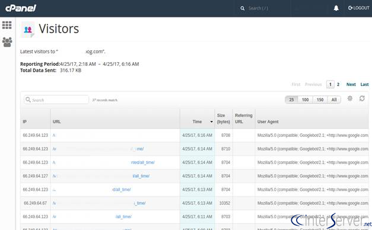Go to page 2
The width and height of the screenshot is (372, 230).
pos(338,84)
